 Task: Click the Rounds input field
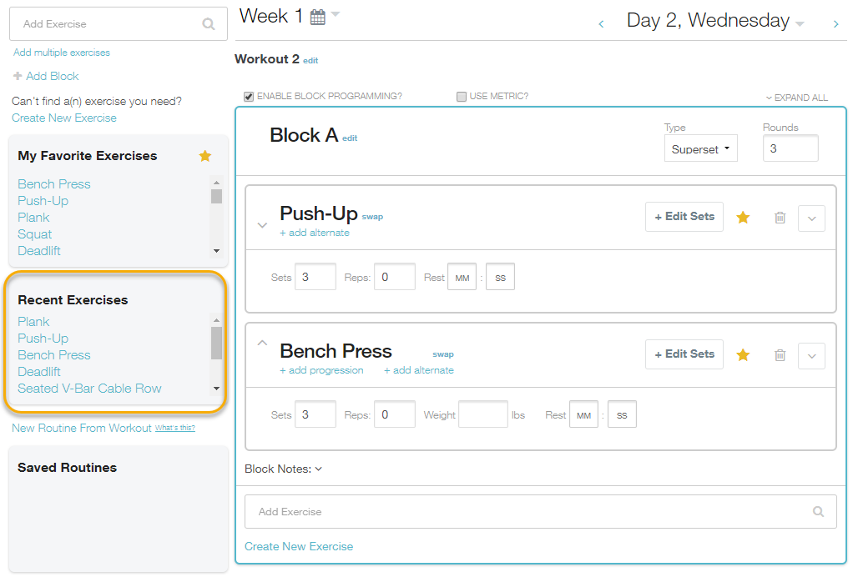790,149
